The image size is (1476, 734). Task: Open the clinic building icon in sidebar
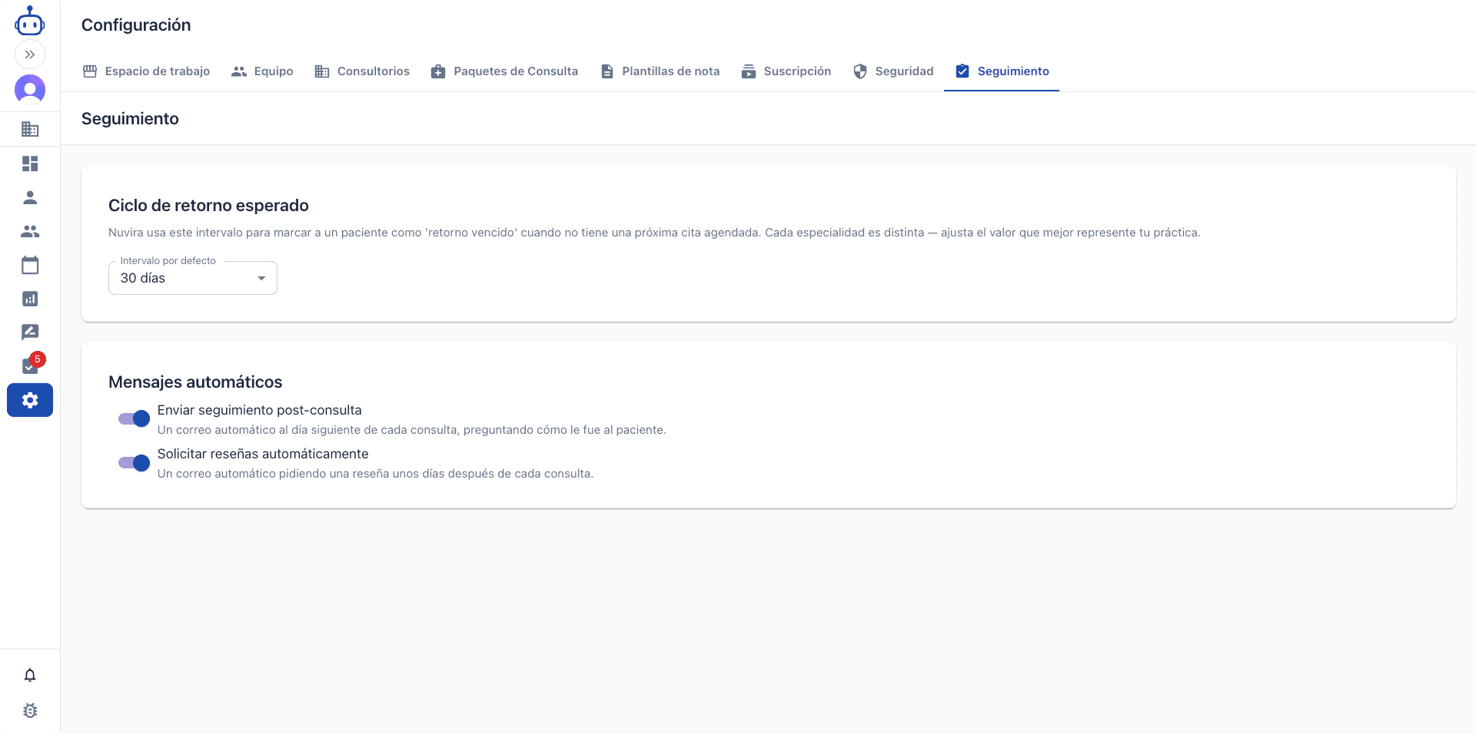pos(30,129)
